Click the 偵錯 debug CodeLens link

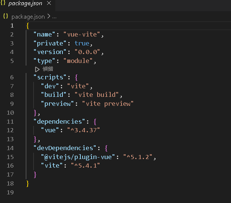pos(48,69)
